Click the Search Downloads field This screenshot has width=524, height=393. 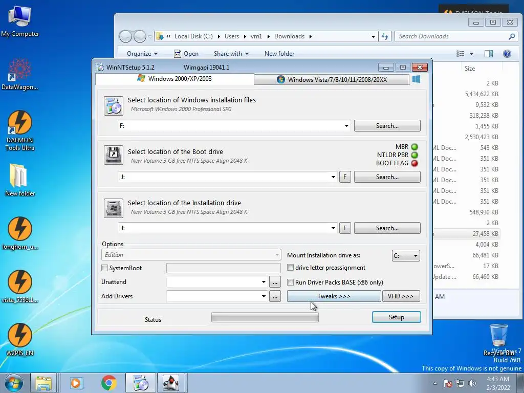click(456, 36)
